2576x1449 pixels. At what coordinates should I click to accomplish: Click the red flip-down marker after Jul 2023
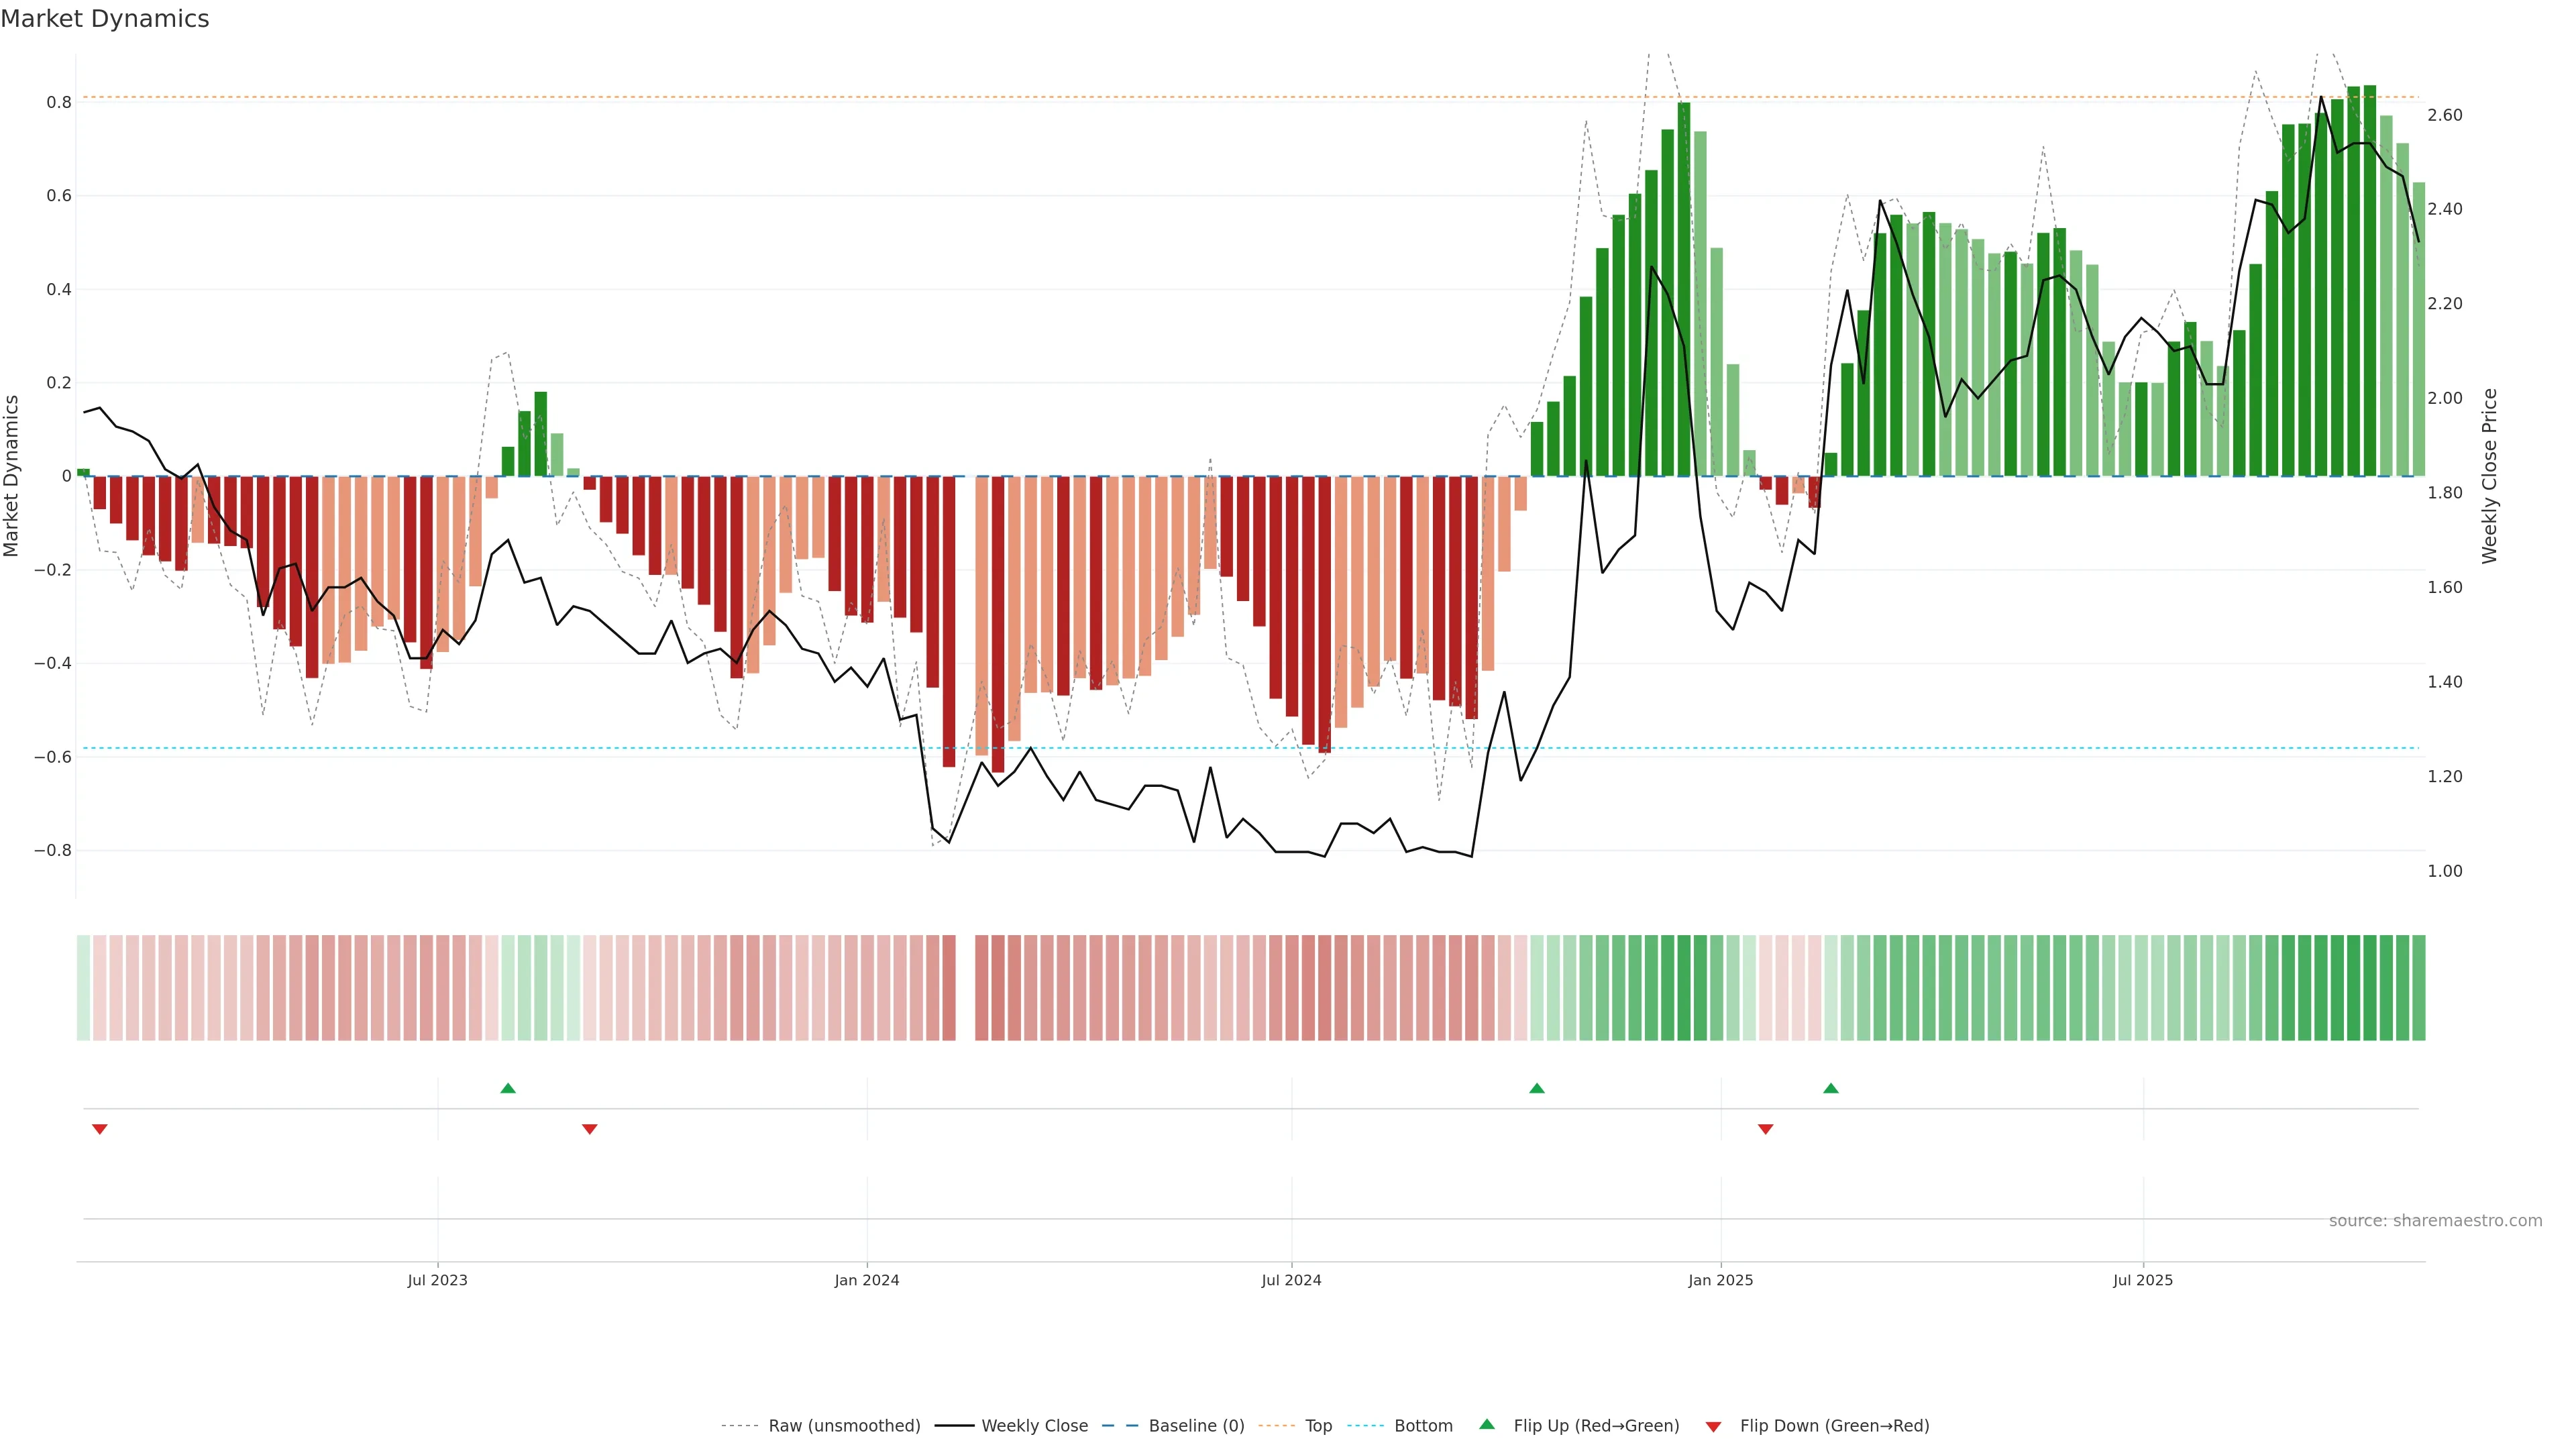coord(590,1129)
